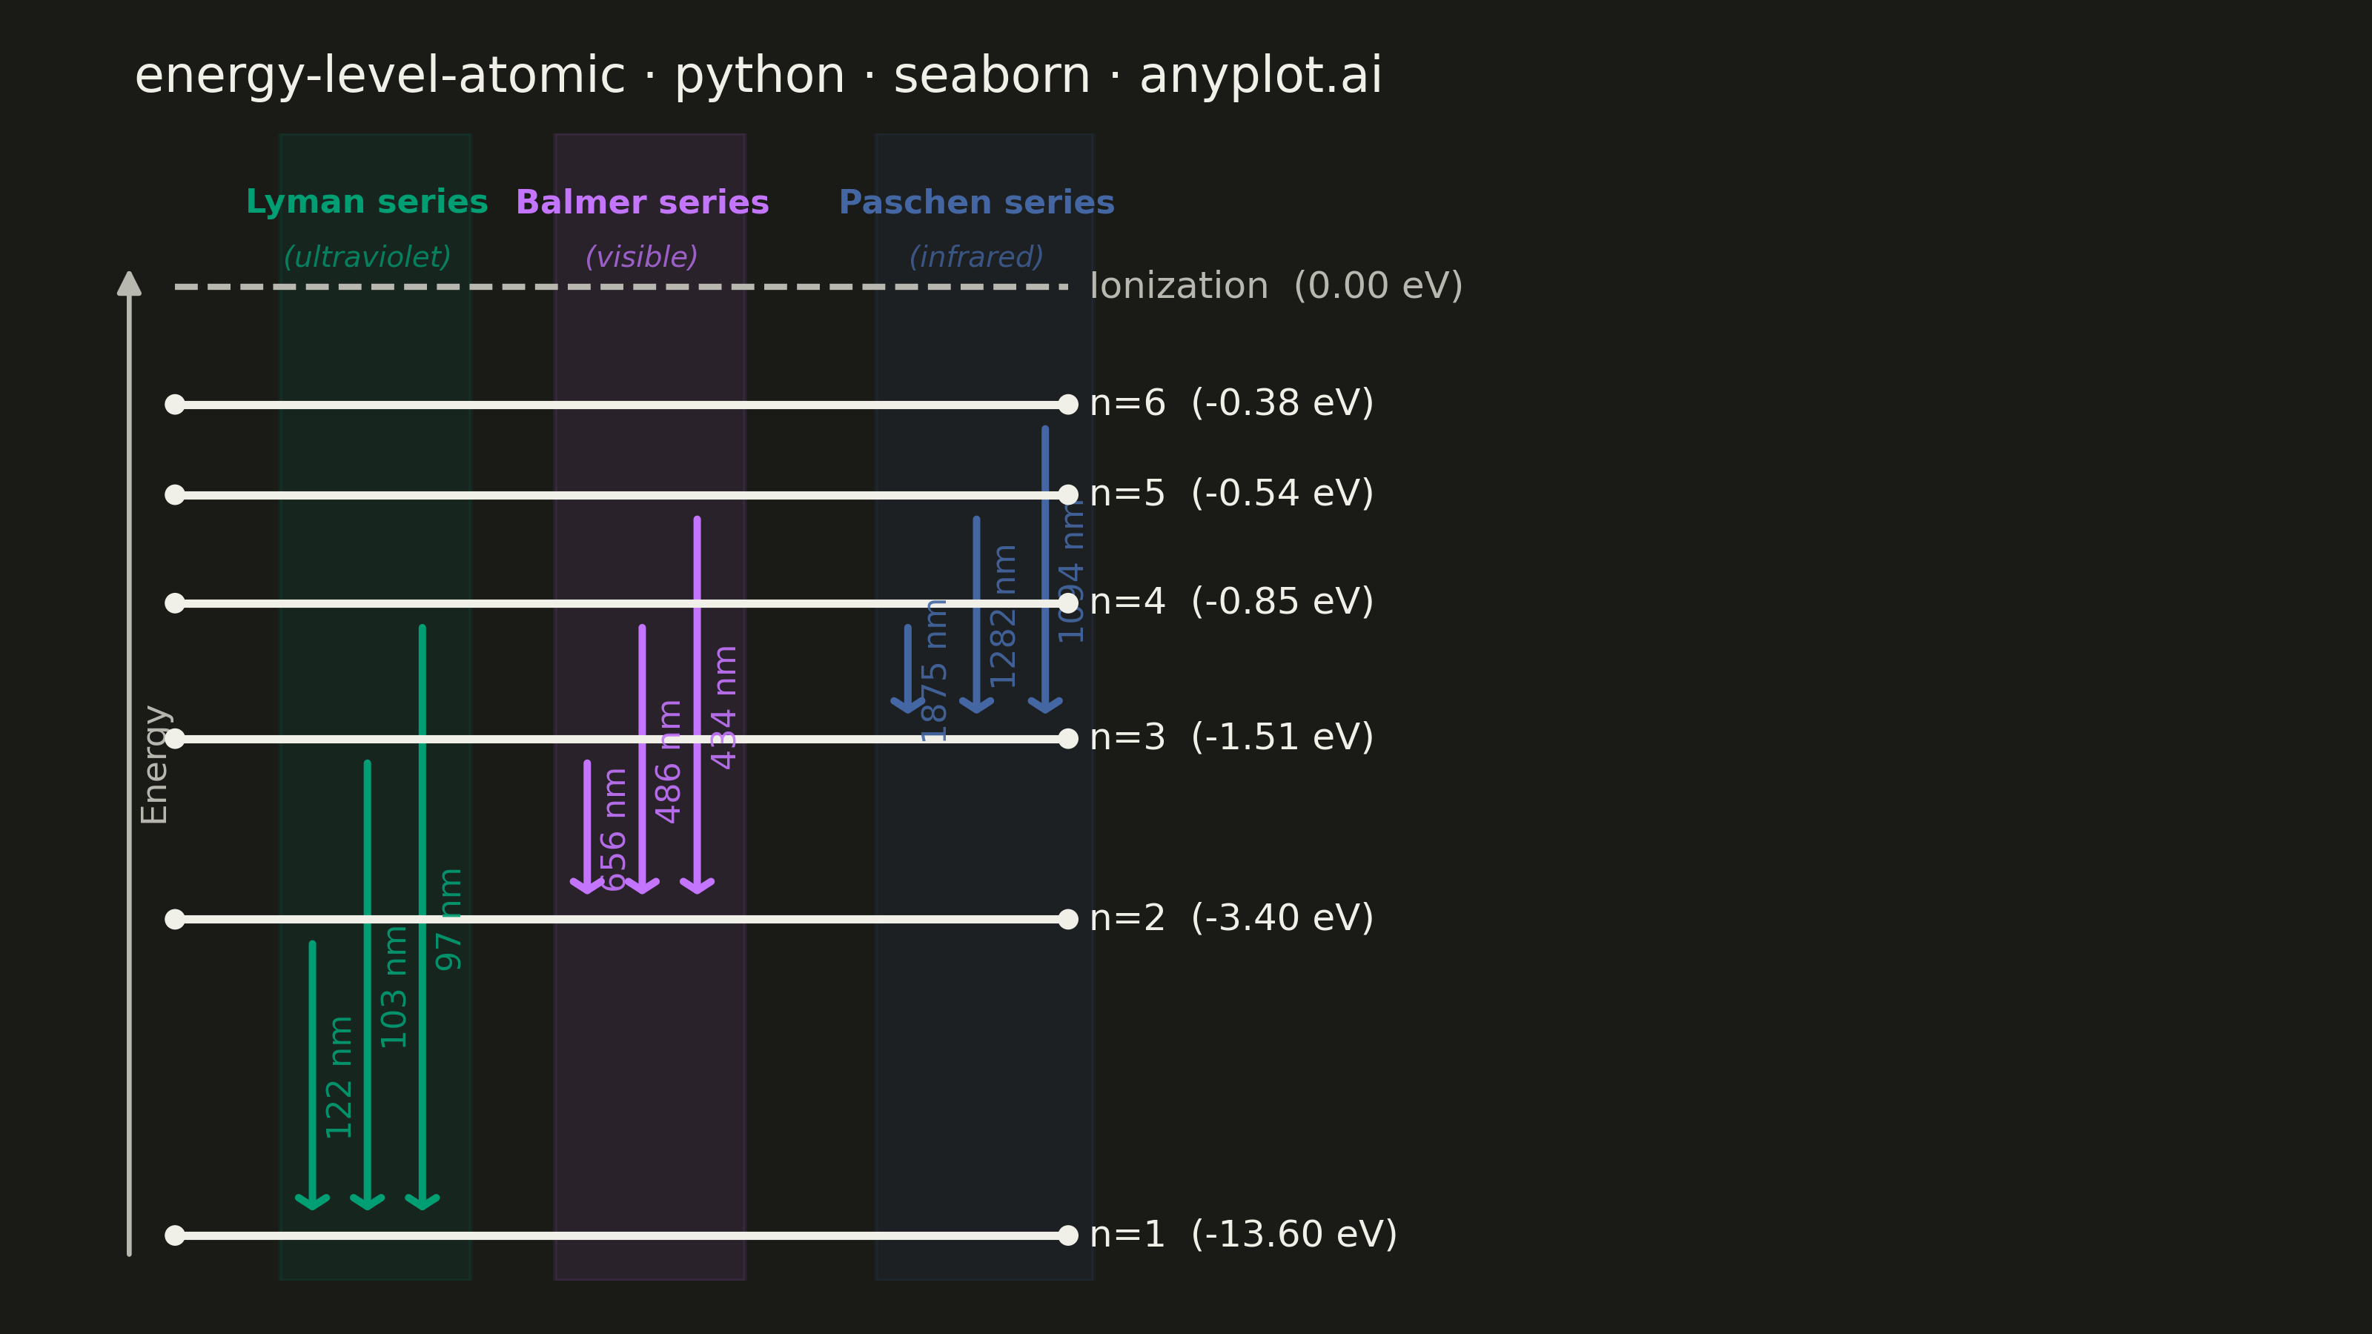Click the 486 nm wavelength label
Screen dimensions: 2372x1334
[x=669, y=761]
